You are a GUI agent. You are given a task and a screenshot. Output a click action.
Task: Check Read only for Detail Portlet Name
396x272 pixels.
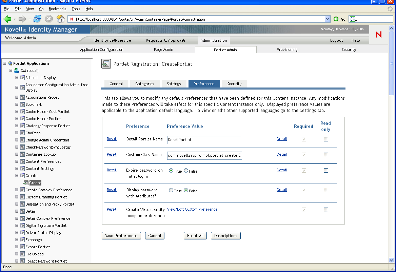(x=326, y=139)
